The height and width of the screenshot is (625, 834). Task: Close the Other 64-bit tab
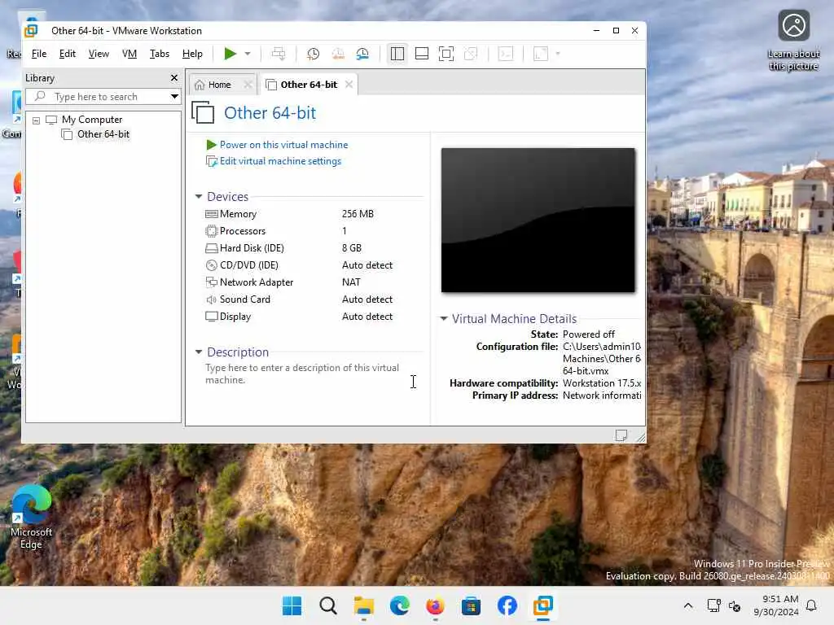pos(349,85)
